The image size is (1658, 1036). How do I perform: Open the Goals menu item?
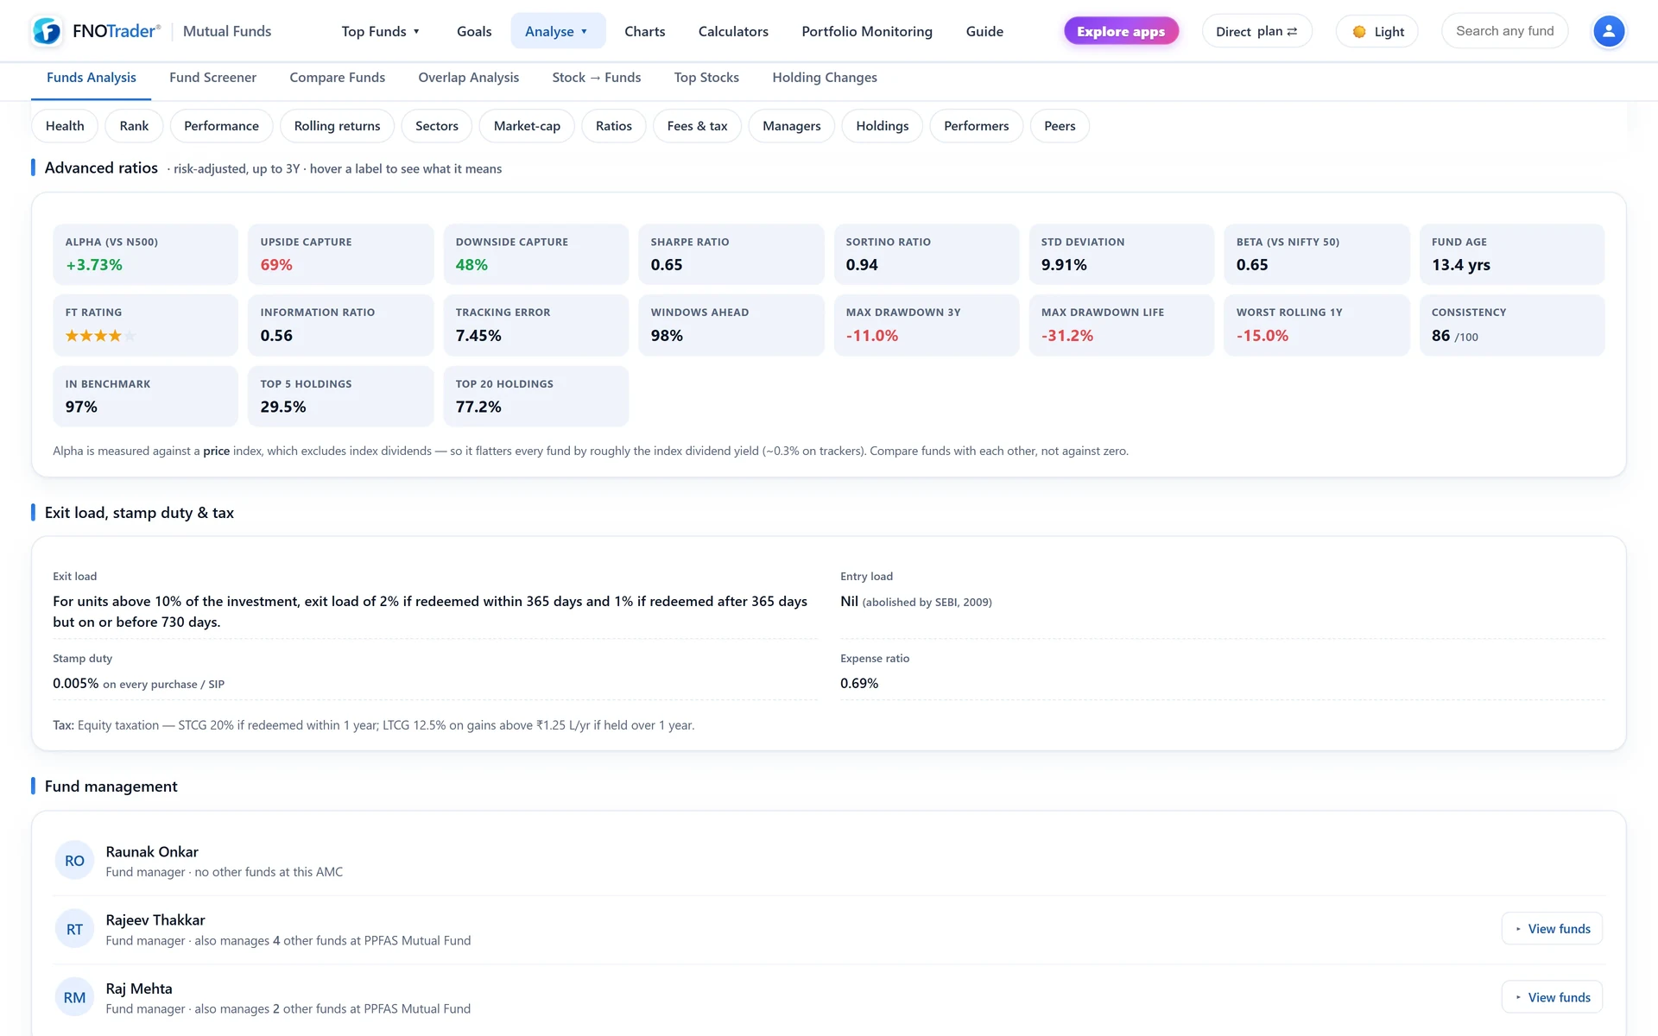(x=474, y=31)
